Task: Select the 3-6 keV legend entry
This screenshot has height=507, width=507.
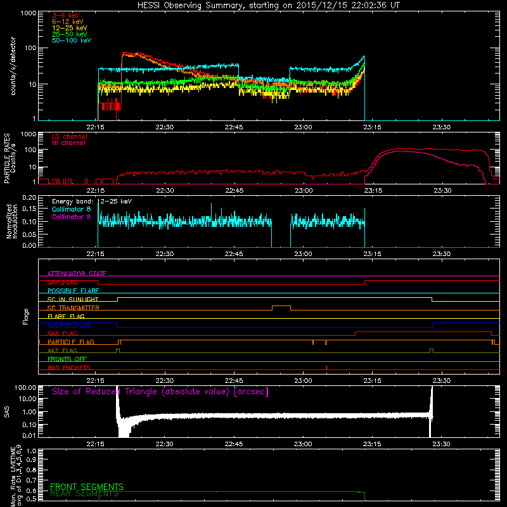Action: [x=66, y=15]
